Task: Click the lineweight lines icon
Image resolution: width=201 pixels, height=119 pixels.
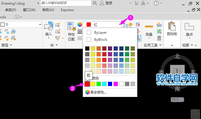Action: click(80, 31)
